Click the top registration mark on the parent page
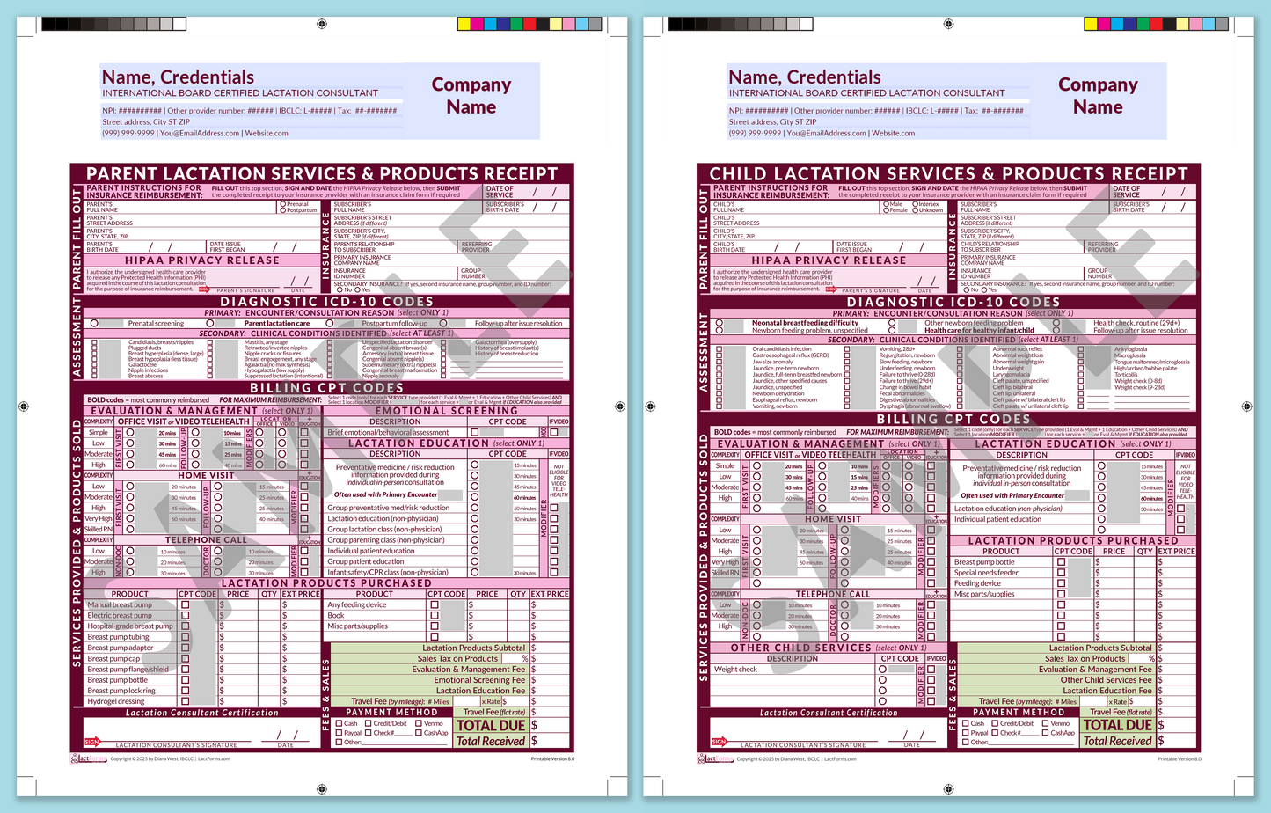This screenshot has height=813, width=1271. tap(322, 24)
